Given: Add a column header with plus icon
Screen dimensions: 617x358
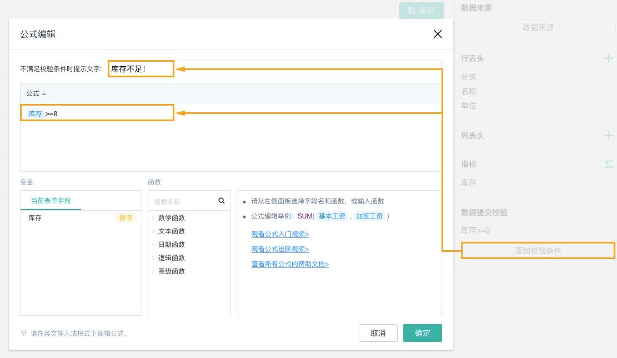Looking at the screenshot, I should pos(608,136).
